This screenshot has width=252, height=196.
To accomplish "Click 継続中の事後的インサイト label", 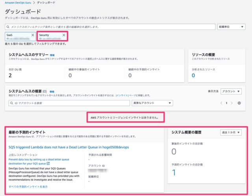I will pyautogui.click(x=84, y=69).
